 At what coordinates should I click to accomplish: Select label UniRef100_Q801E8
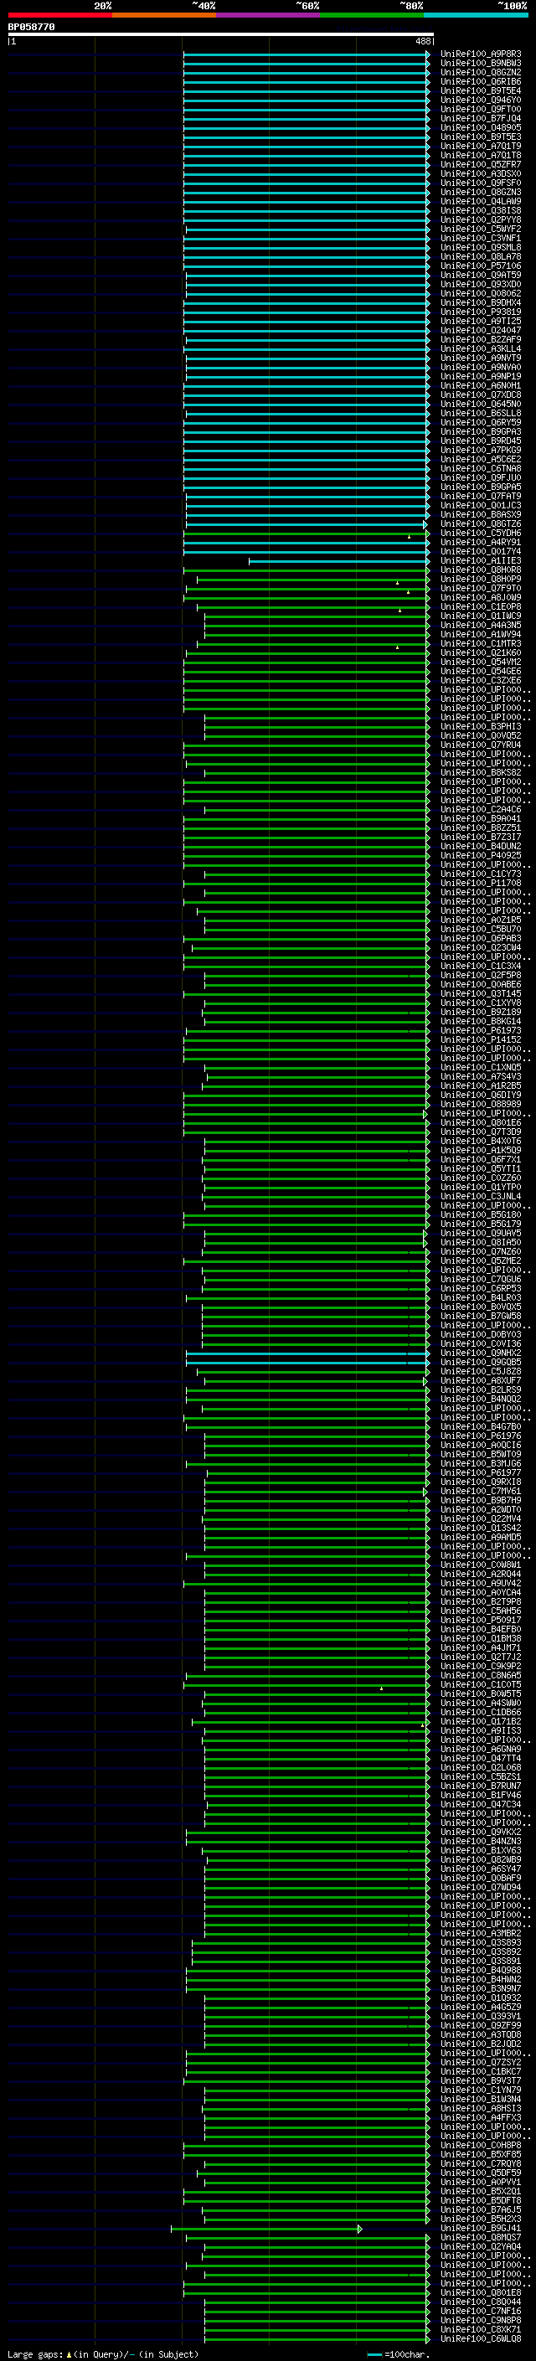click(x=480, y=2292)
